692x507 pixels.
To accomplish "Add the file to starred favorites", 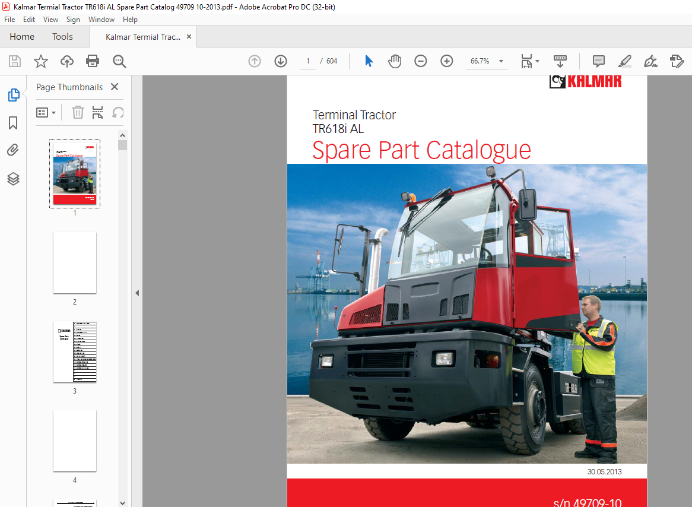I will point(40,61).
